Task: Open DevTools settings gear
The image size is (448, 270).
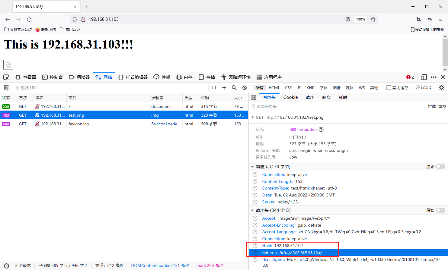Action: tap(442, 87)
